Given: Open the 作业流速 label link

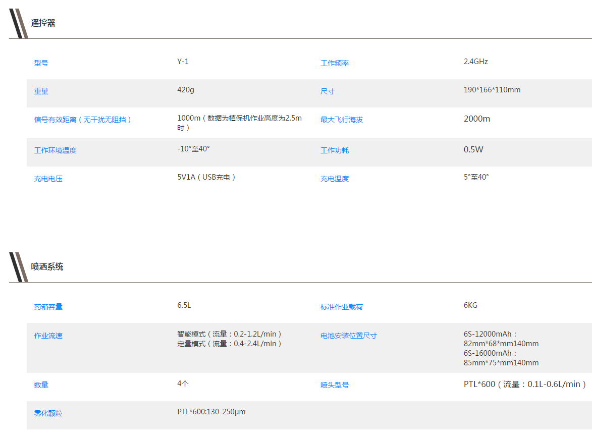Looking at the screenshot, I should coord(48,336).
